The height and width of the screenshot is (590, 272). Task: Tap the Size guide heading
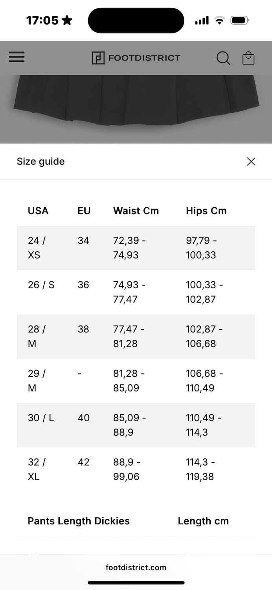40,161
